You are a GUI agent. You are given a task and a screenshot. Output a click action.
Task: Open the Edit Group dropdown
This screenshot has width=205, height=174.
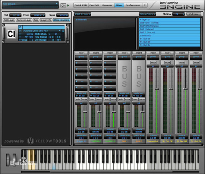83,14
